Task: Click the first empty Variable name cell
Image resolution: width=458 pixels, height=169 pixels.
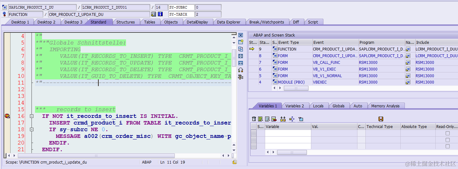Action: [288, 133]
